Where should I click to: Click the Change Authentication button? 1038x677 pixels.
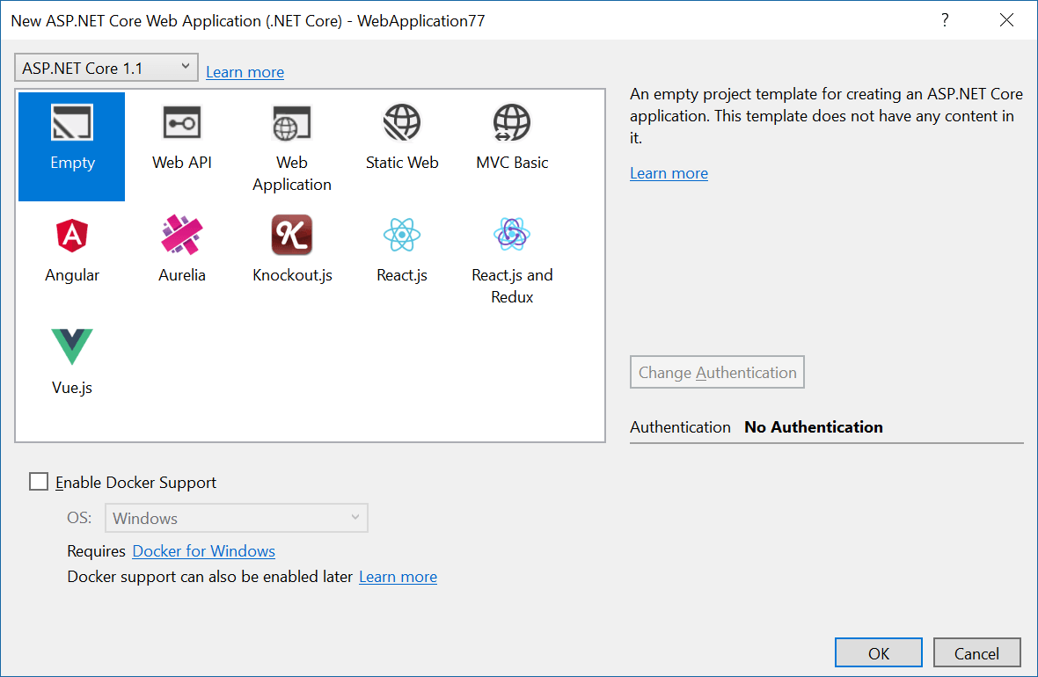tap(717, 372)
